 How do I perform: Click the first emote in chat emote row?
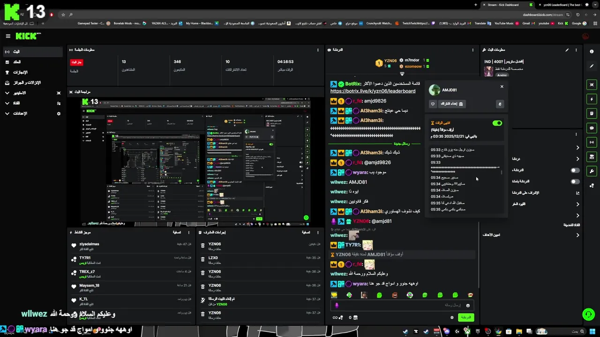tap(334, 295)
